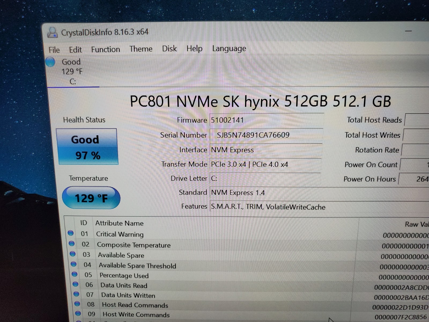Click status dot for Composite Temperature row
The image size is (429, 322).
72,243
